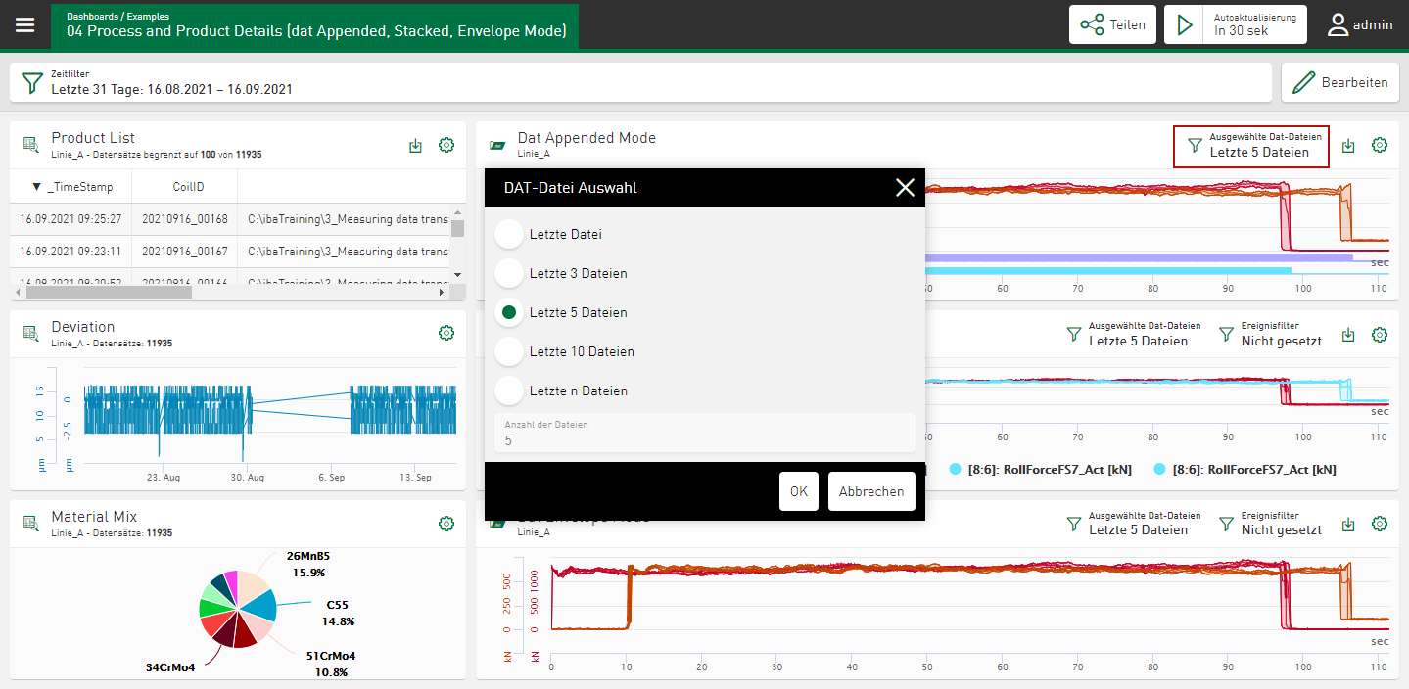Screen dimensions: 1409x689
Task: Click the Bearbeiten edit button
Action: pos(1341,82)
